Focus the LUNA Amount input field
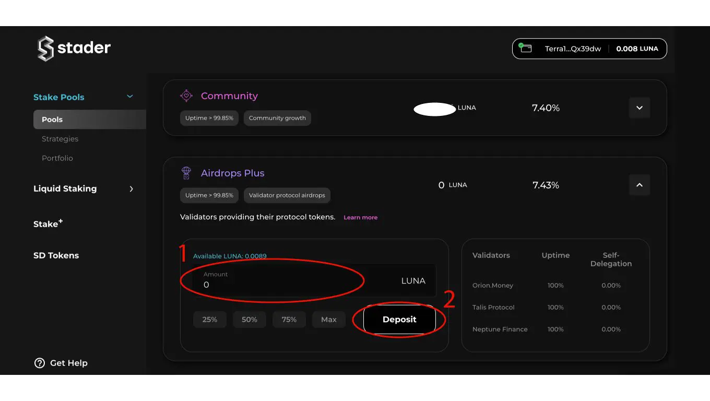Viewport: 710px width, 401px height. tap(315, 280)
